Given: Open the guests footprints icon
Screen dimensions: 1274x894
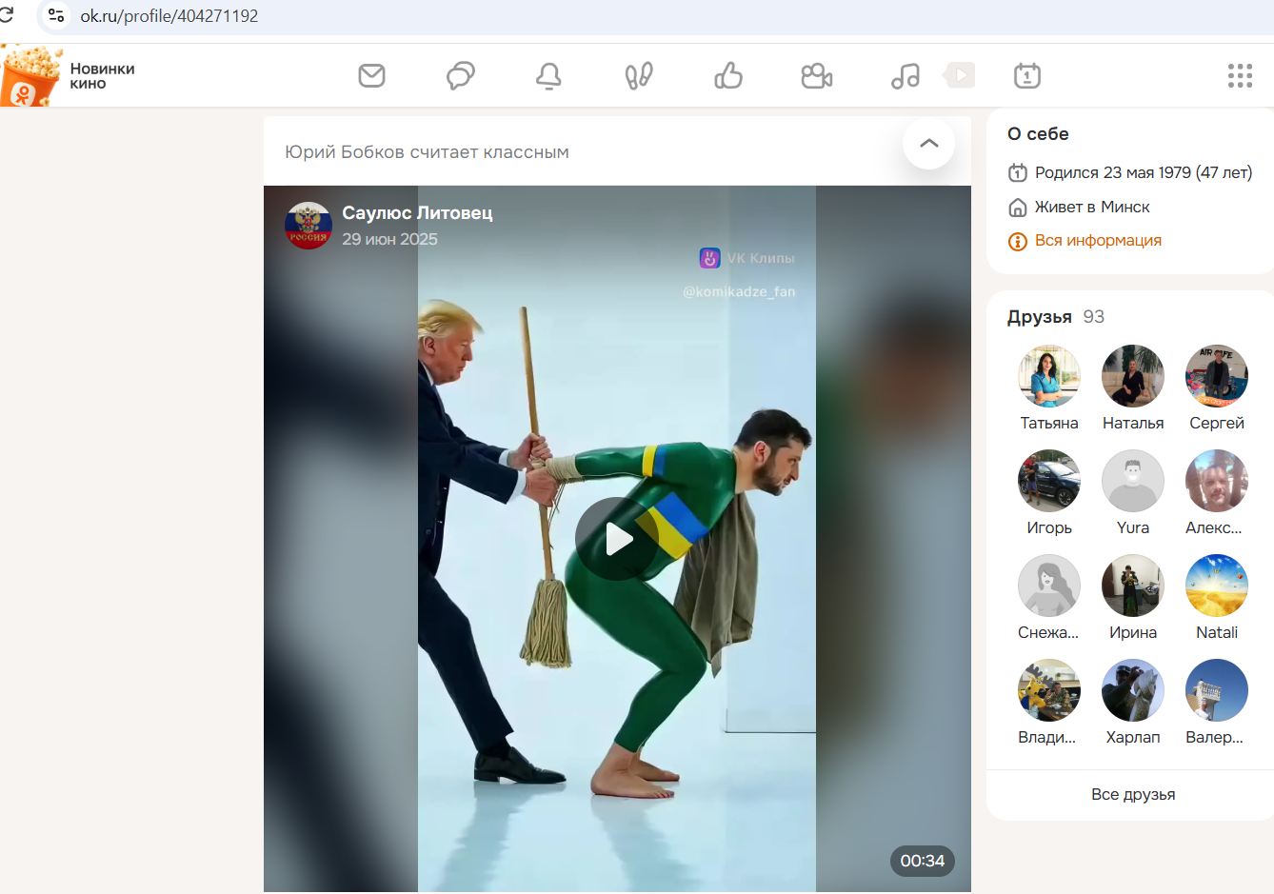Looking at the screenshot, I should point(639,75).
